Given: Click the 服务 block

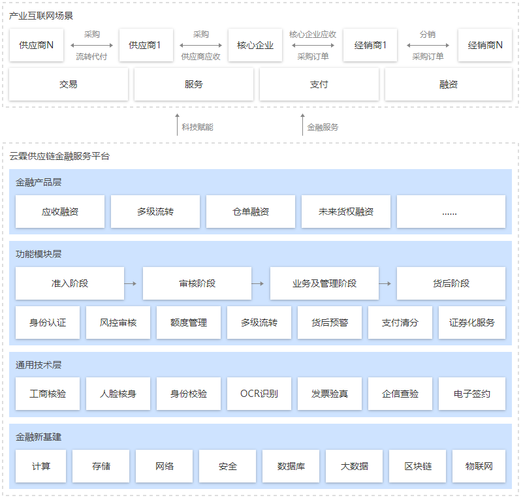Looking at the screenshot, I should [x=194, y=84].
